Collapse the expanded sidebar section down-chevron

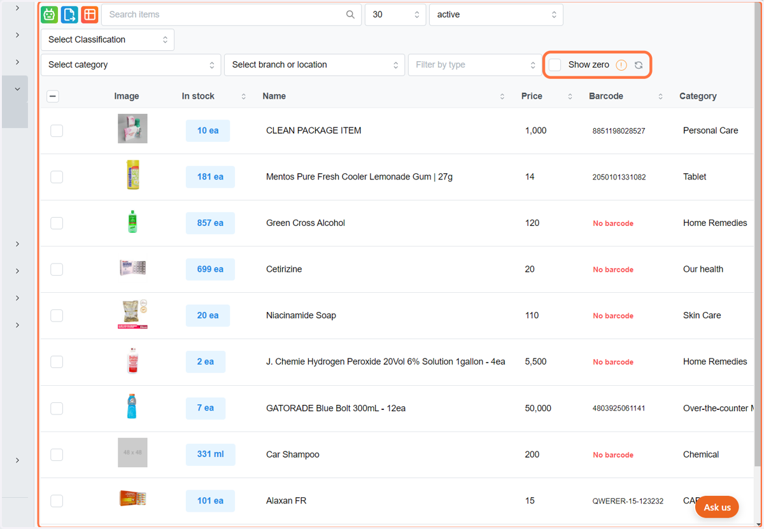(x=17, y=89)
